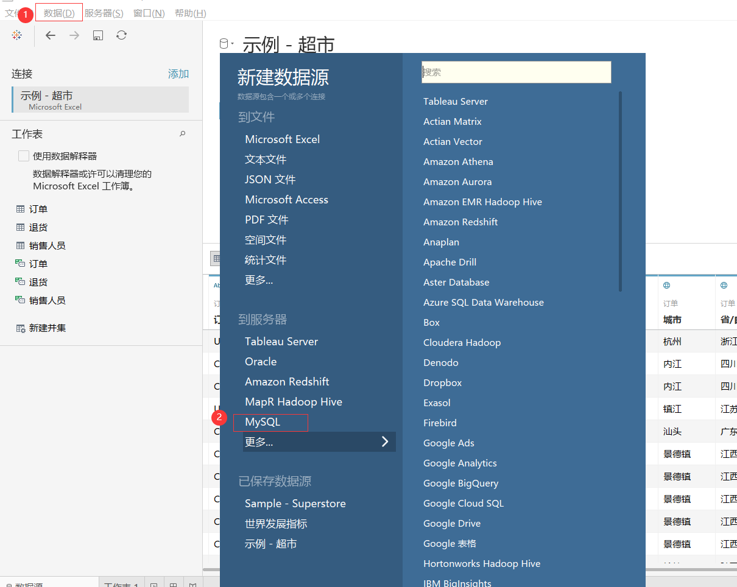The image size is (737, 587).
Task: Connect to MySQL server
Action: tap(263, 421)
